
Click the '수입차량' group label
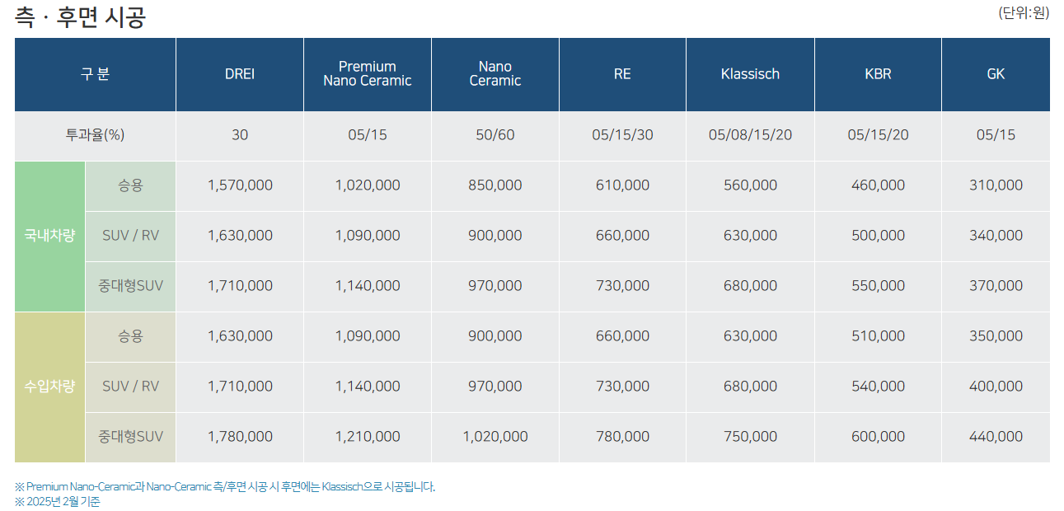point(49,387)
